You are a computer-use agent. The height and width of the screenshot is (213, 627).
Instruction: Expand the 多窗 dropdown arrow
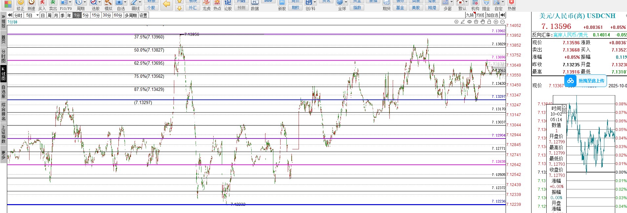click(x=451, y=2)
